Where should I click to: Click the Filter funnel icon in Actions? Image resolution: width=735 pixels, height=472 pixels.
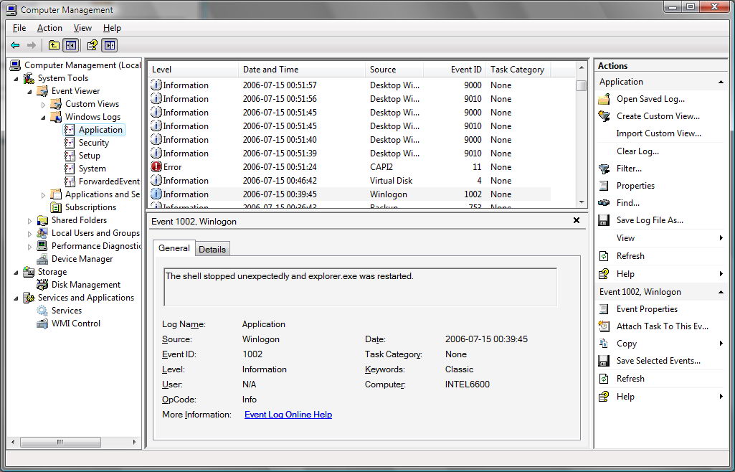(604, 169)
